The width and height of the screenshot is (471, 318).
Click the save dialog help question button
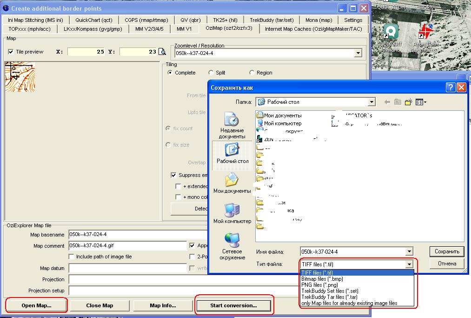pos(450,88)
